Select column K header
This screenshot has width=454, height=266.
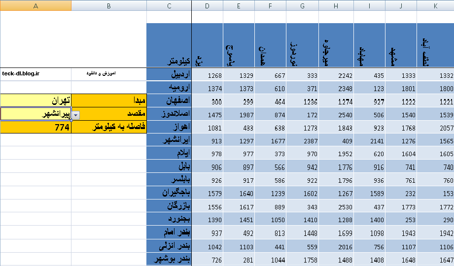tap(435, 5)
